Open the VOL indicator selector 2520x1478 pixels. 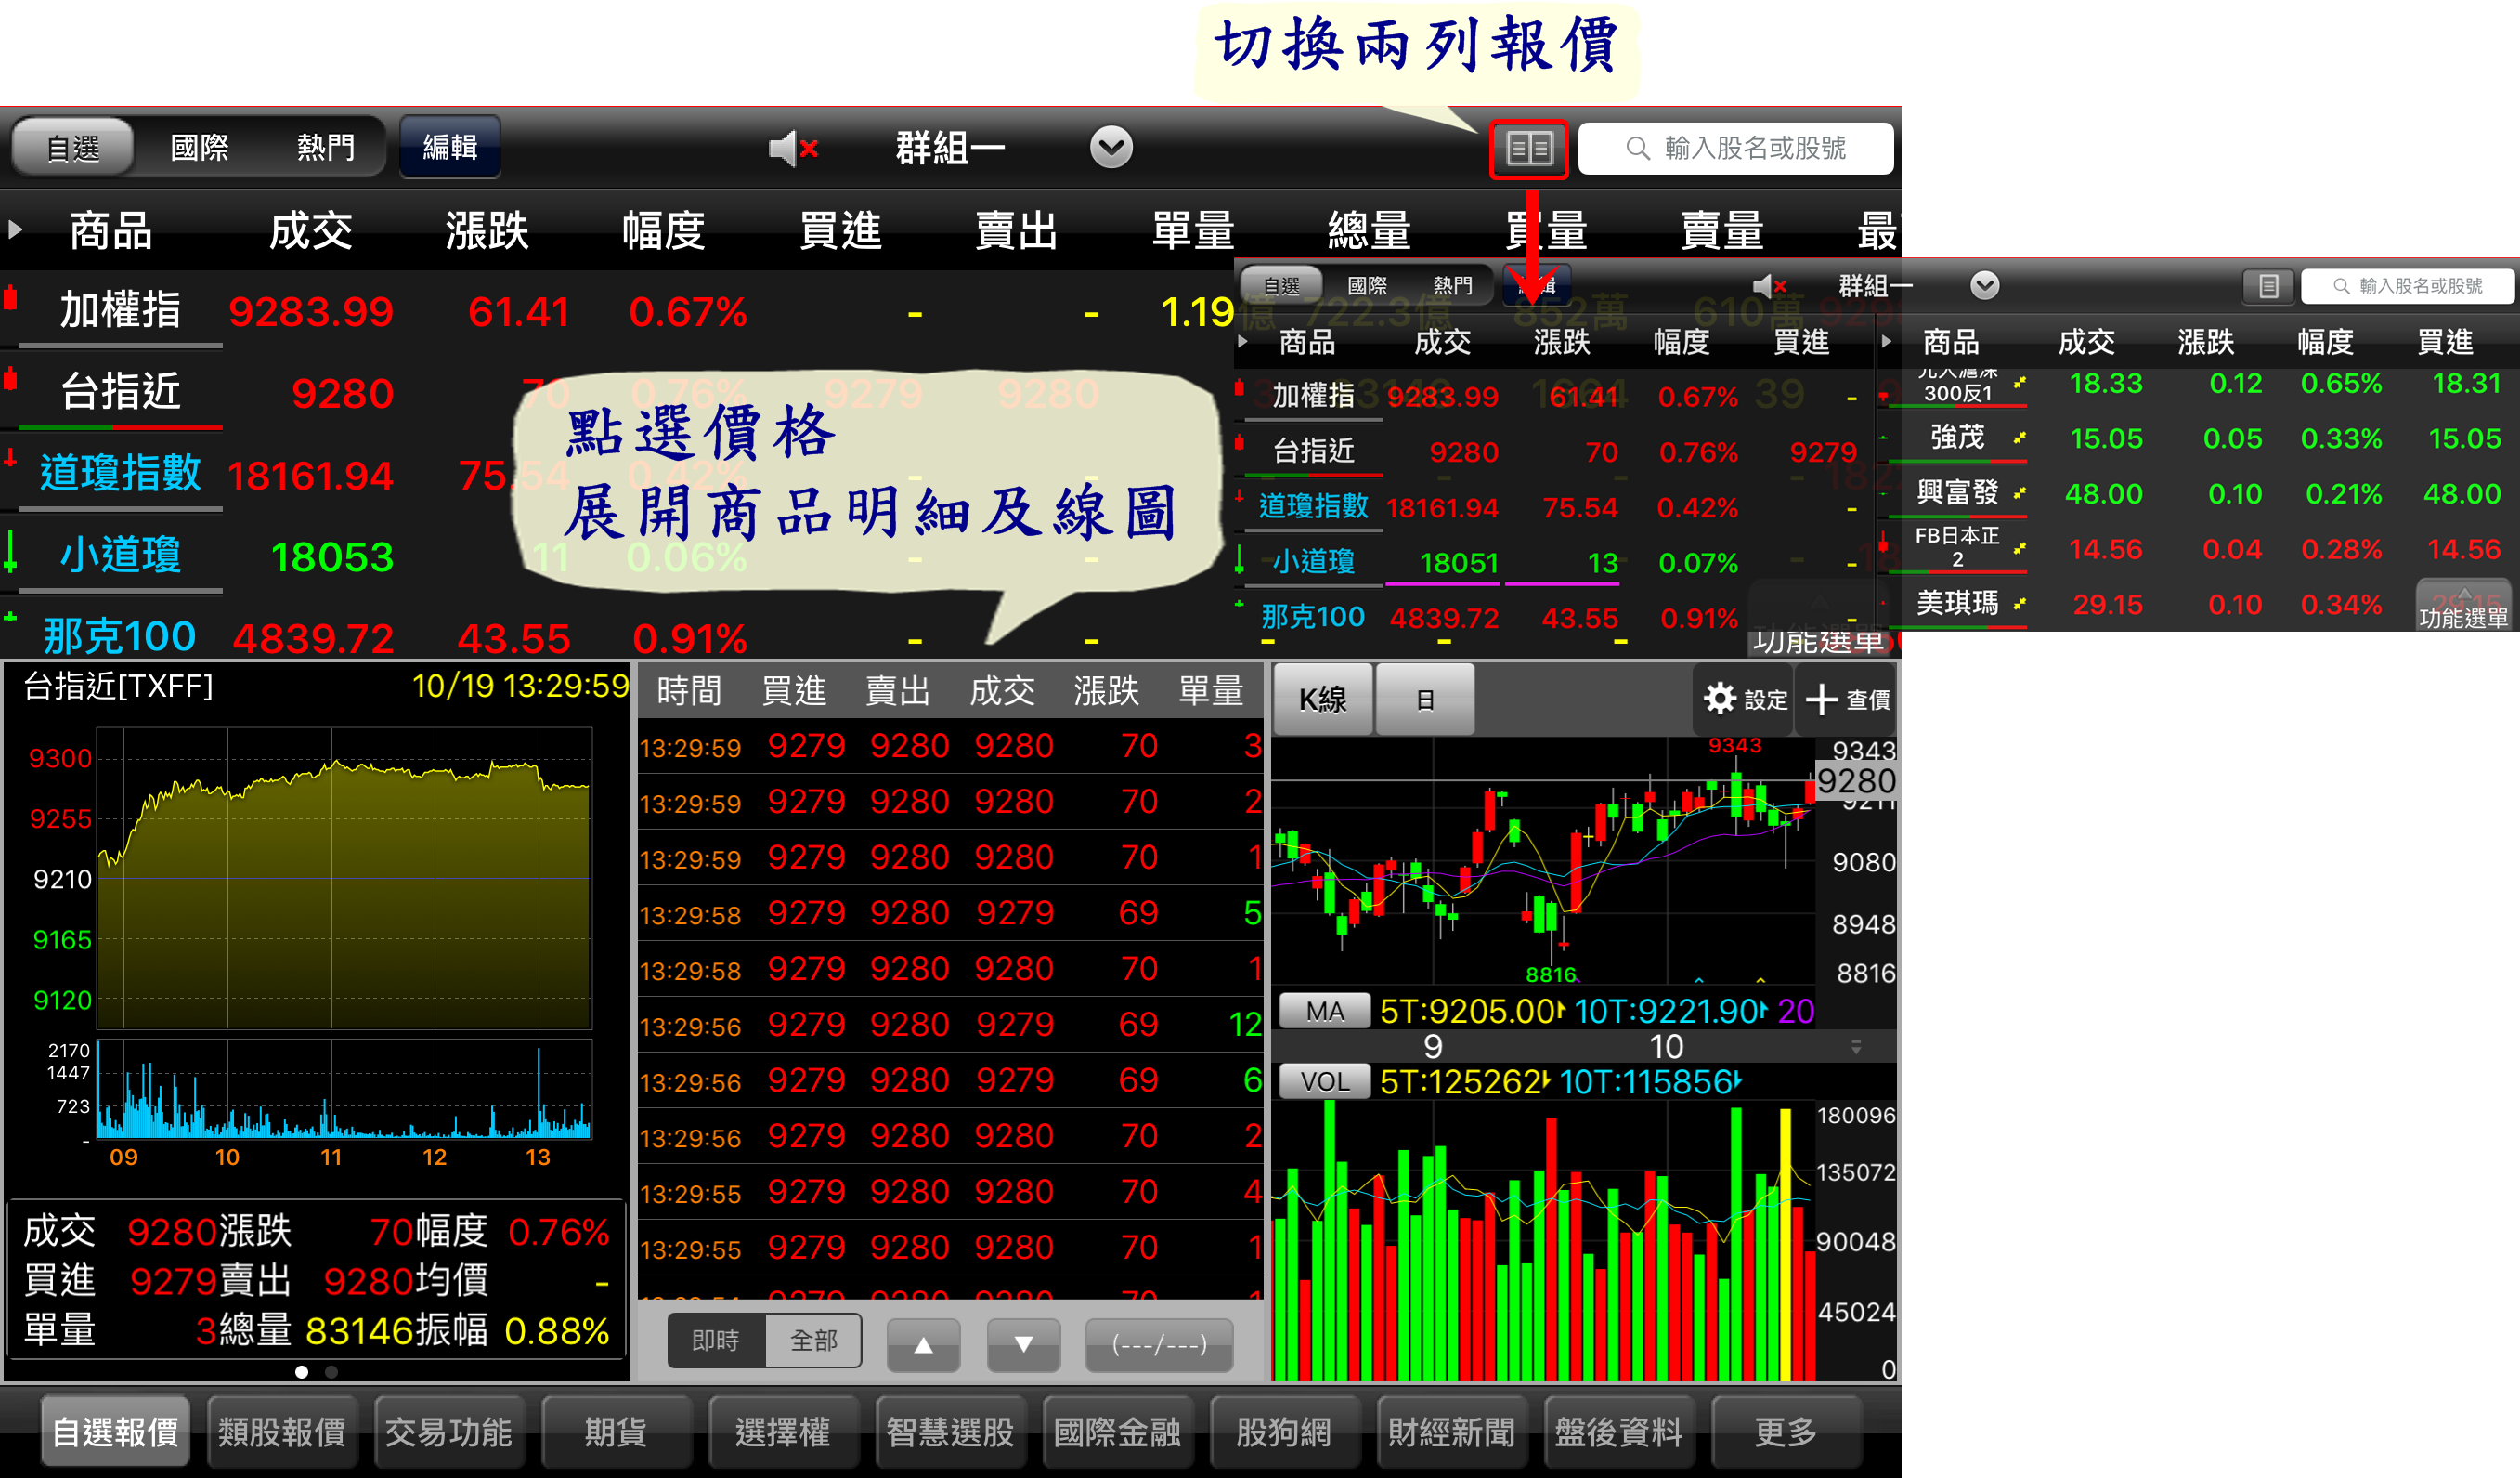pos(1325,1081)
